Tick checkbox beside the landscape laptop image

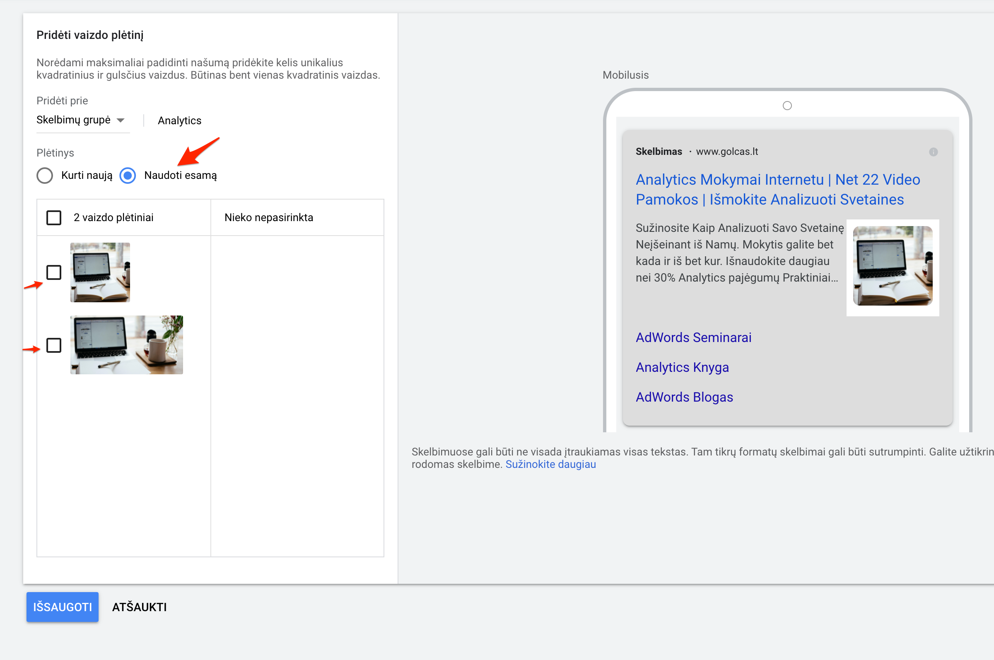54,345
